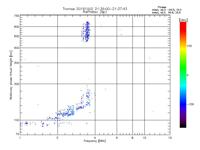Click the x-axis label '1'
Image resolution: width=200 pixels, height=150 pixels.
(x=20, y=138)
